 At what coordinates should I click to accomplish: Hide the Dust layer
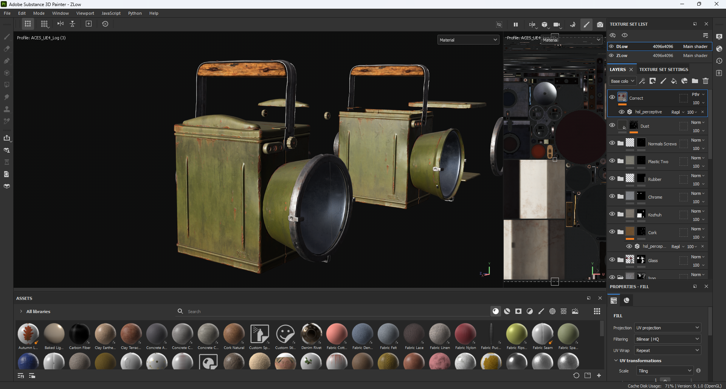612,125
